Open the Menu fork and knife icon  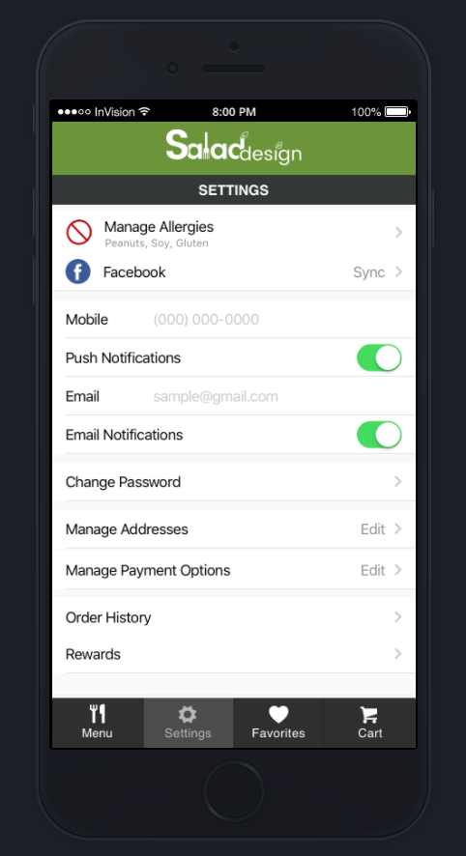[98, 714]
